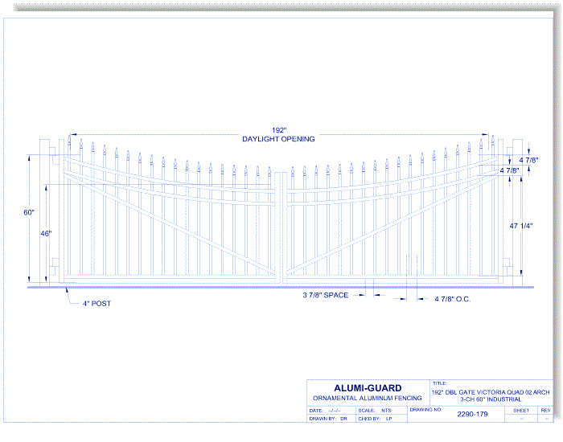Viewport: 563px width, 442px height.
Task: Click the drawing number 2290-179
Action: click(472, 415)
